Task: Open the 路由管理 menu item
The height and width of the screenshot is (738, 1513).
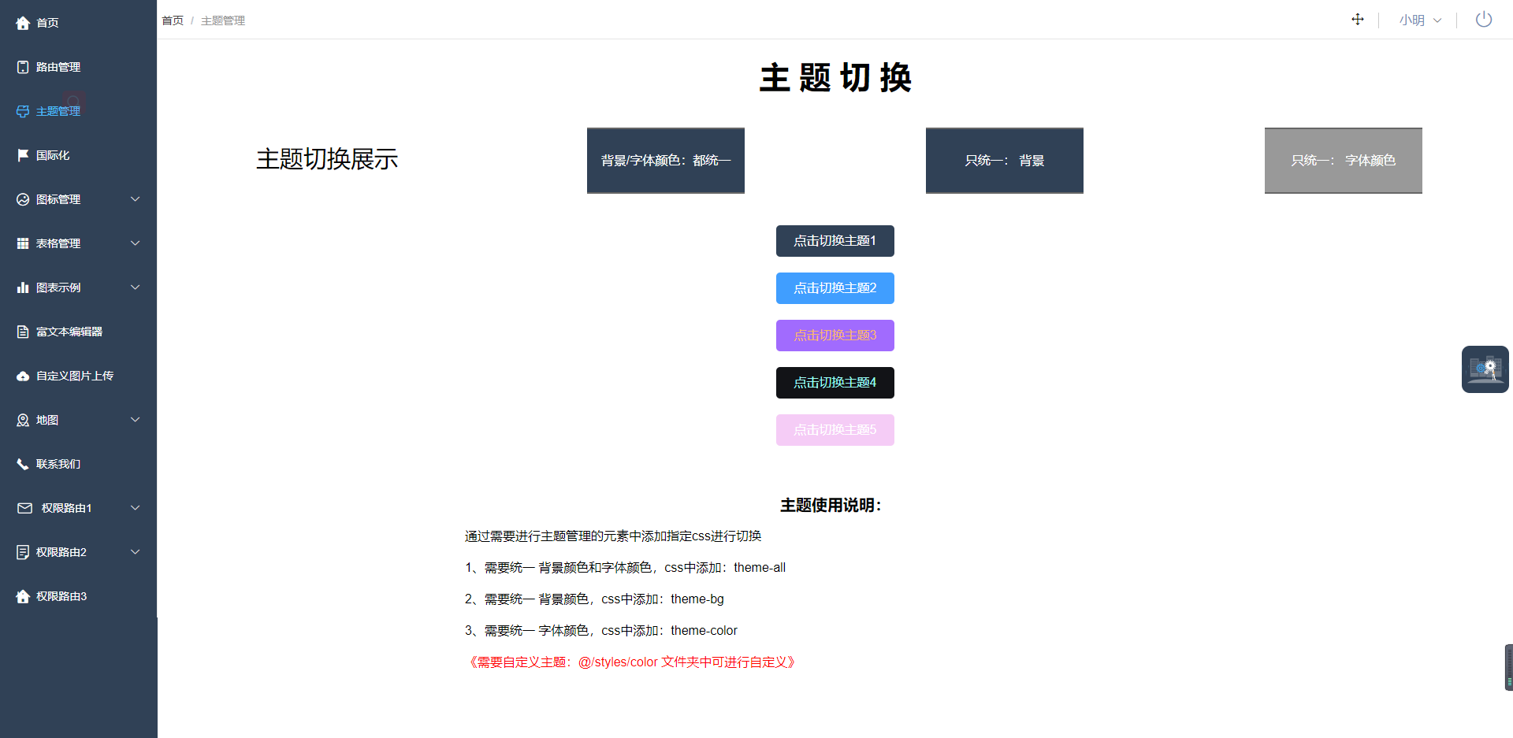Action: coord(79,67)
